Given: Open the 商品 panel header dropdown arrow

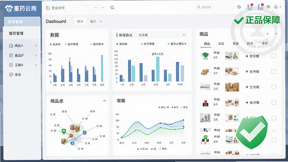Looking at the screenshot, I should (x=276, y=33).
